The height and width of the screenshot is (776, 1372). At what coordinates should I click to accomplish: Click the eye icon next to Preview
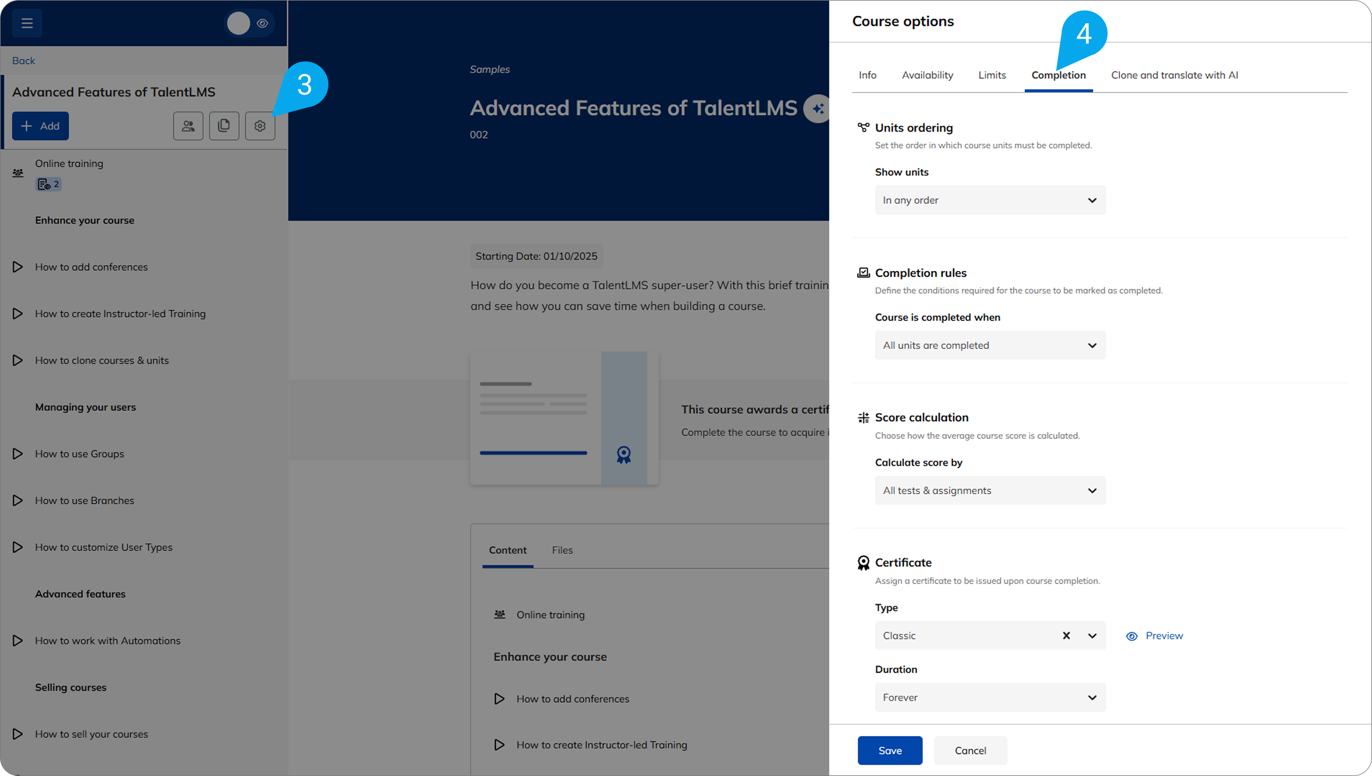(1131, 636)
